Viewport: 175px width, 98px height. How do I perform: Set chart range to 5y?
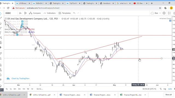click(x=7, y=89)
